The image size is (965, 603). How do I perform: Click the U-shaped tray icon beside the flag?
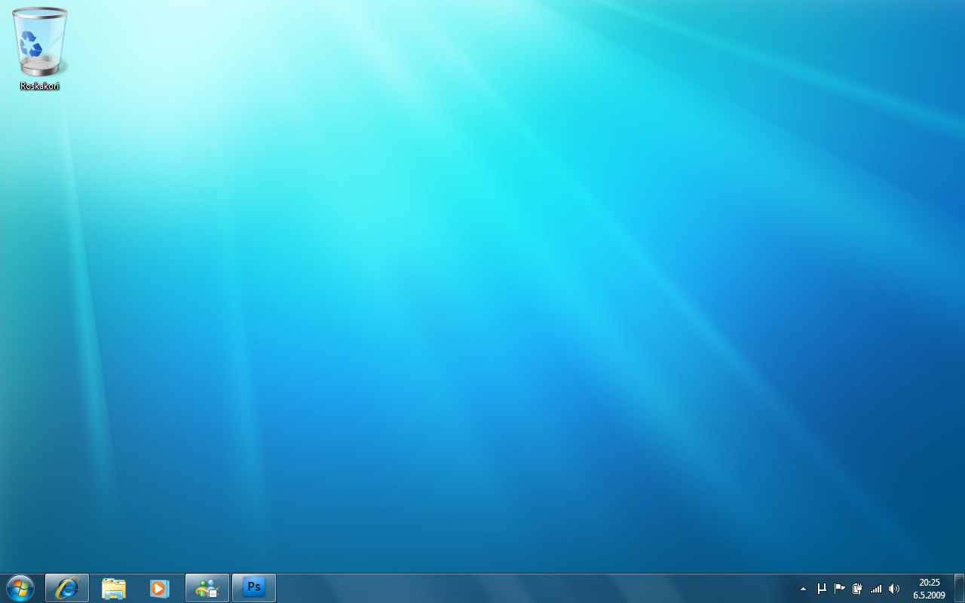click(x=822, y=589)
